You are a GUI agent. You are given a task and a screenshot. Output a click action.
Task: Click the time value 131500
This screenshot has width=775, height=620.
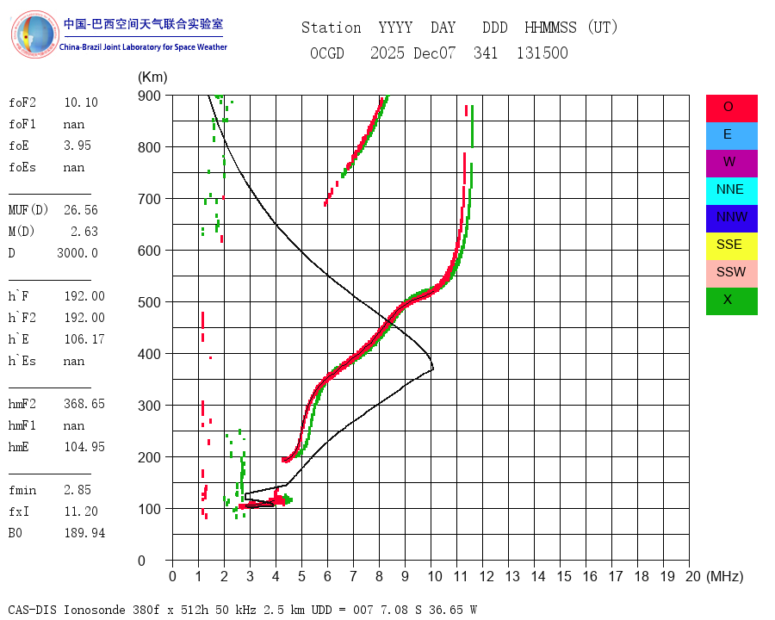click(x=542, y=53)
